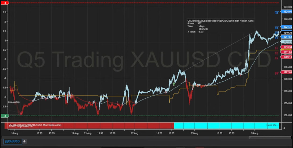Image resolution: width=293 pixels, height=148 pixels.
Task: Select the S1 1913.34 price label
Action: [x=287, y=47]
